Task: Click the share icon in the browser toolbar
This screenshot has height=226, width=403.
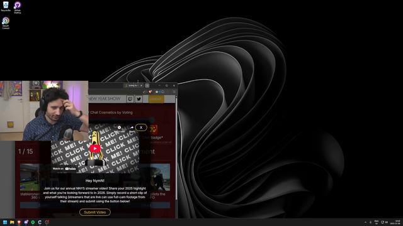Action: tap(144, 92)
